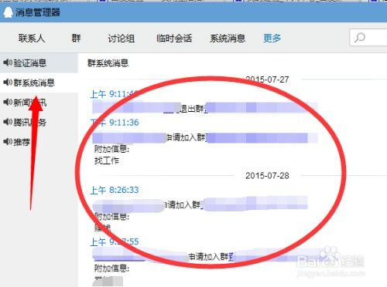Click 申请加入群 under 上午 8:26:33
Screen dimensions: 387x287
coord(183,205)
